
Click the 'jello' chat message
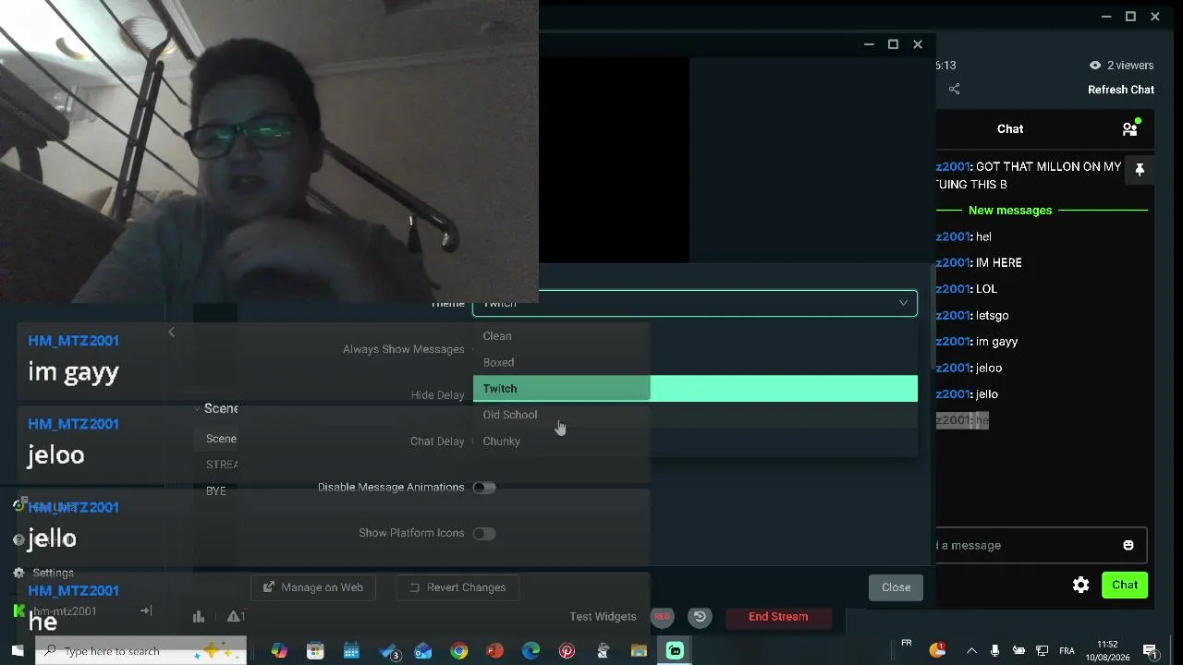[x=986, y=394]
